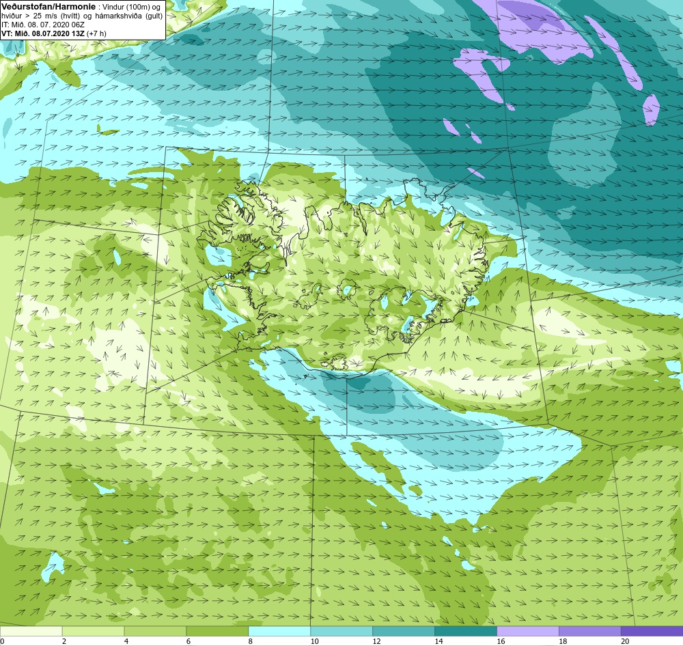Click the legend label '10'

(x=314, y=641)
